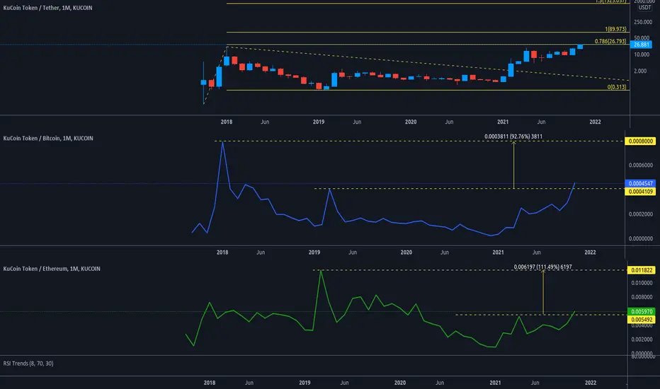Click the blue 0.0004547 price label
Viewport: 660px width, 389px height.
click(641, 183)
